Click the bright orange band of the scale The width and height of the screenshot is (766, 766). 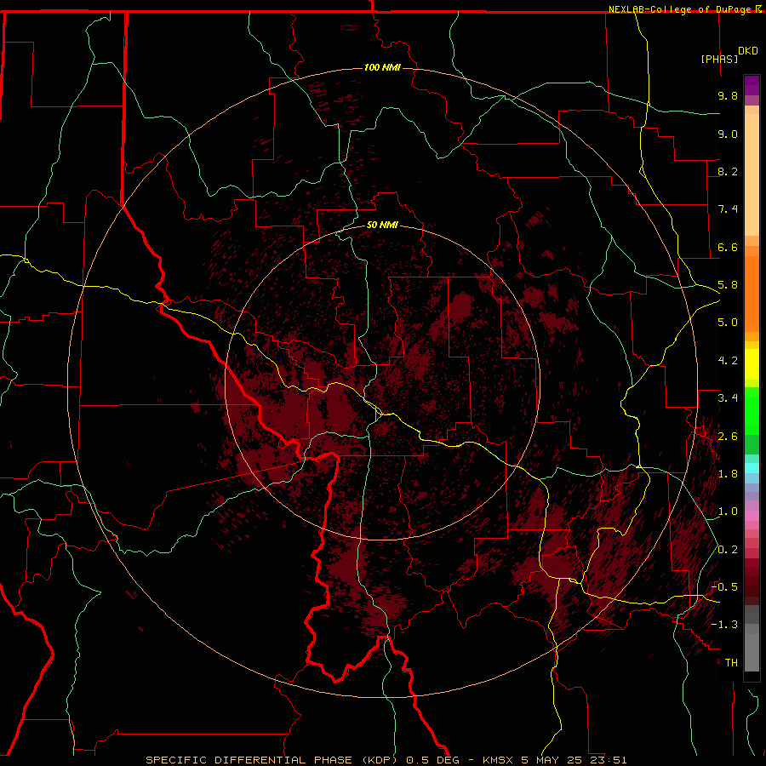click(x=752, y=293)
